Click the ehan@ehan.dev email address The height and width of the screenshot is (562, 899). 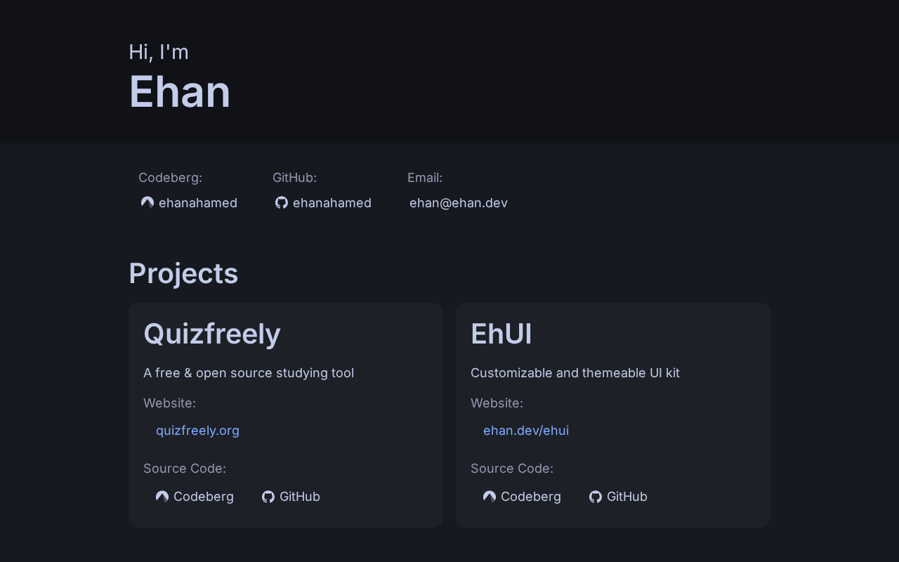(459, 203)
